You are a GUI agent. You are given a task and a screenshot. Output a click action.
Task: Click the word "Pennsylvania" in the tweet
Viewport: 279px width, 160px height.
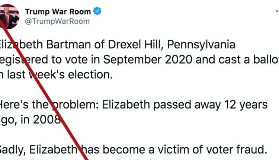(x=201, y=45)
